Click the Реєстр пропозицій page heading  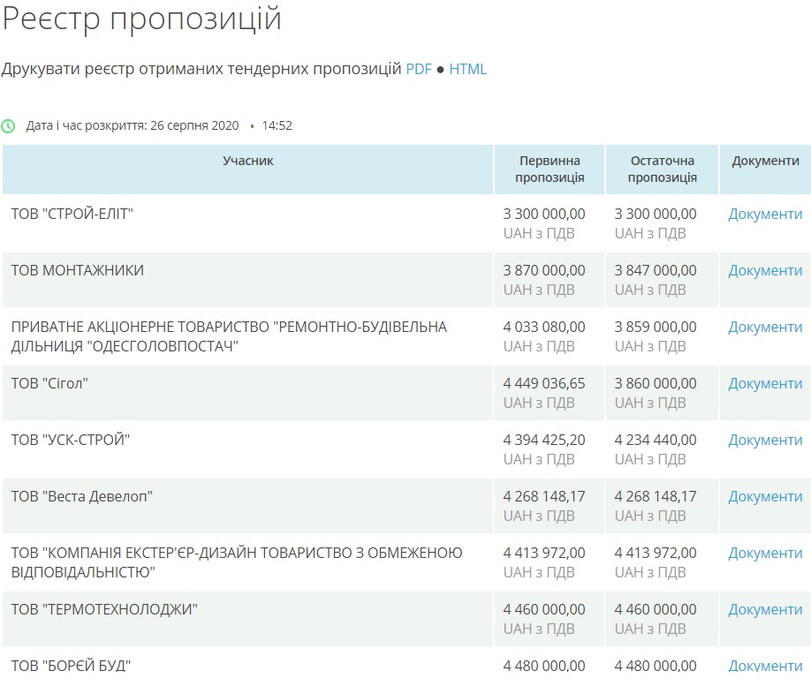click(x=142, y=19)
